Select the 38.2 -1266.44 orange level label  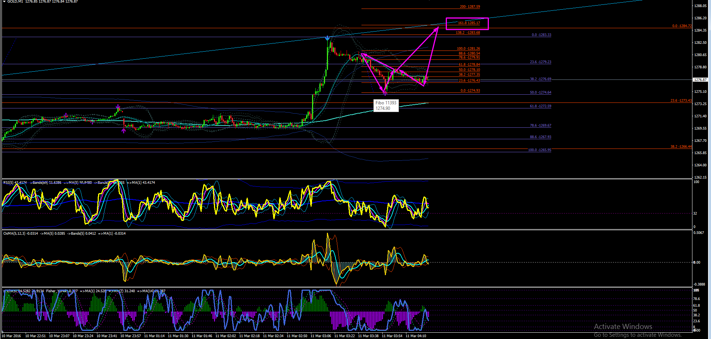coord(681,147)
